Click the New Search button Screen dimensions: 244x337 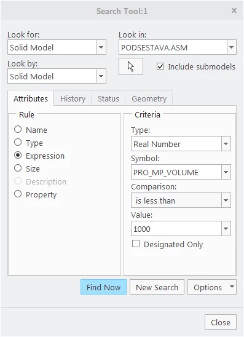[x=157, y=287]
